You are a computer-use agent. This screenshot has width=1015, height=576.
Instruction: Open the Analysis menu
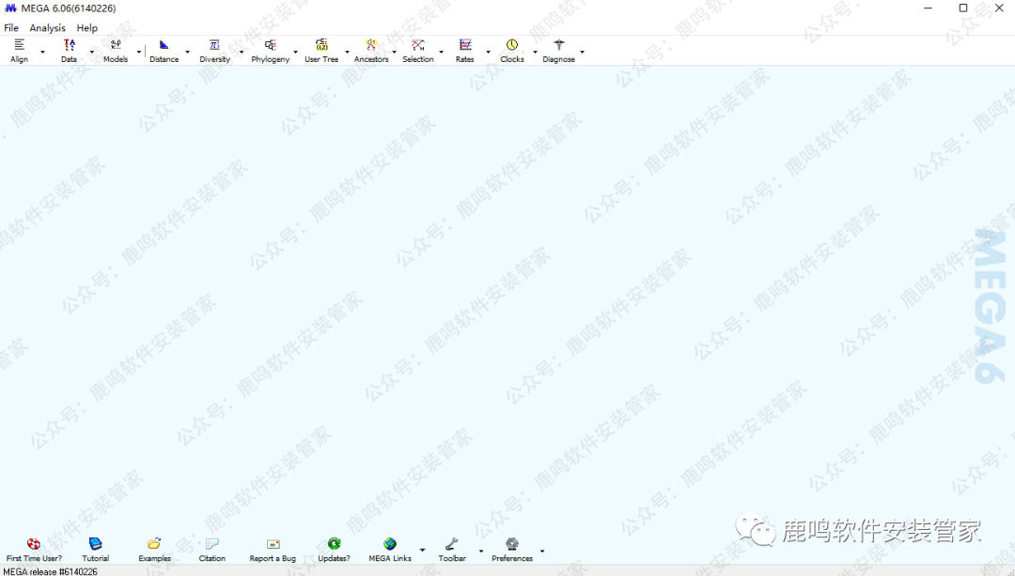(47, 28)
